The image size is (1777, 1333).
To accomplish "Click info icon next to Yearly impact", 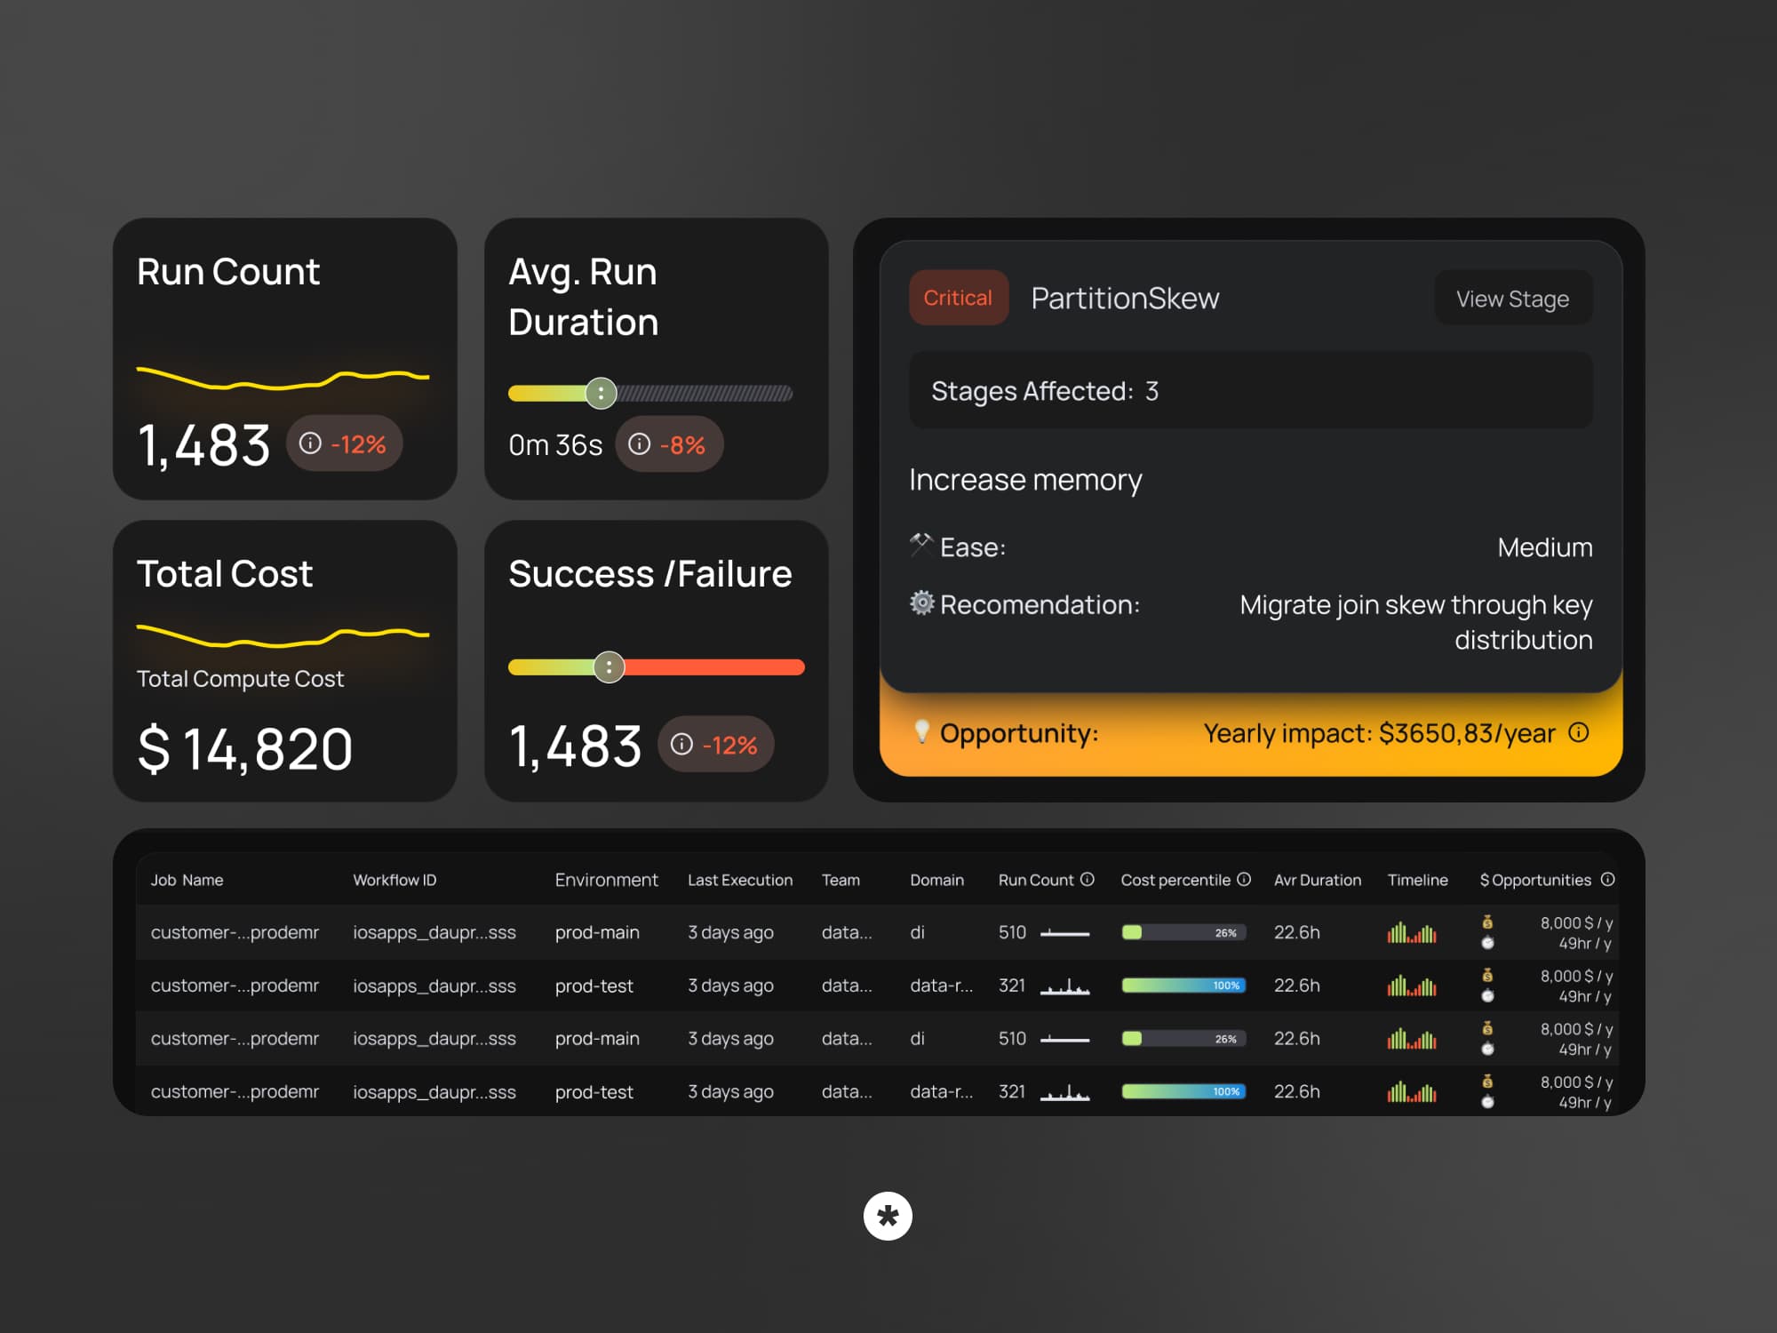I will click(1578, 732).
